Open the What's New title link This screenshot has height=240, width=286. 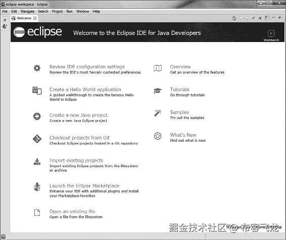tap(183, 135)
